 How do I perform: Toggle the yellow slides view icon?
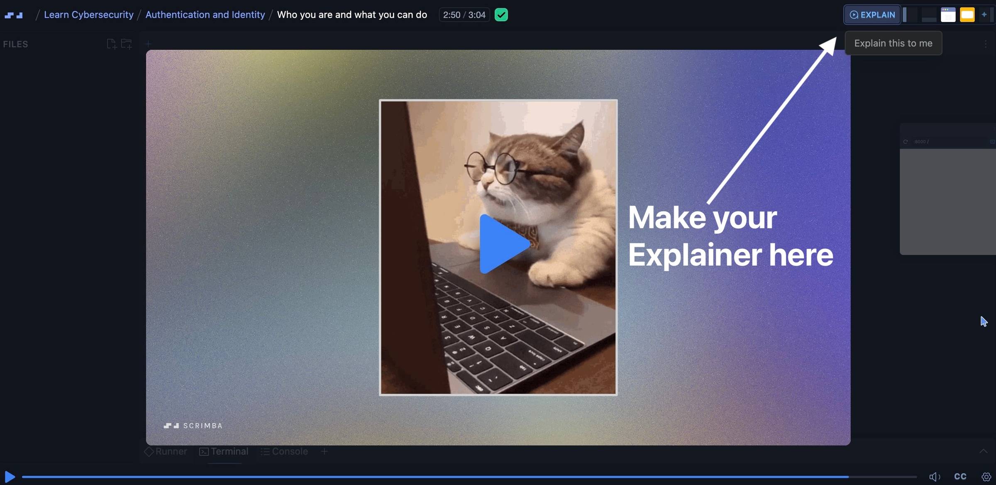coord(967,15)
